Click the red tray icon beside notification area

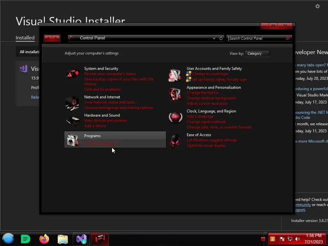pyautogui.click(x=263, y=239)
